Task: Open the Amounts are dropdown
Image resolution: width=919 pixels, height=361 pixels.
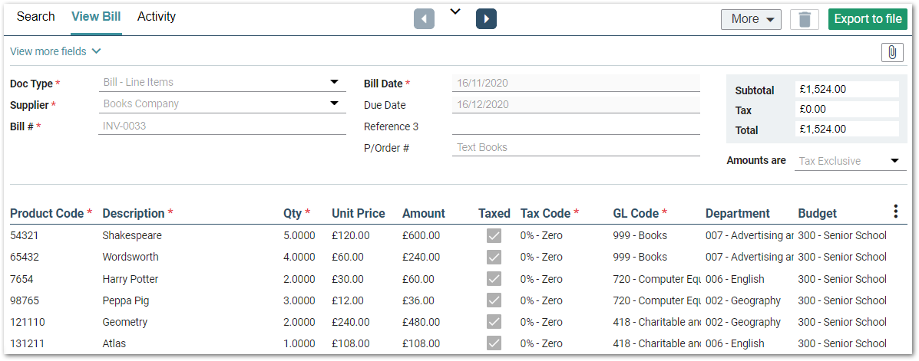Action: click(x=894, y=161)
